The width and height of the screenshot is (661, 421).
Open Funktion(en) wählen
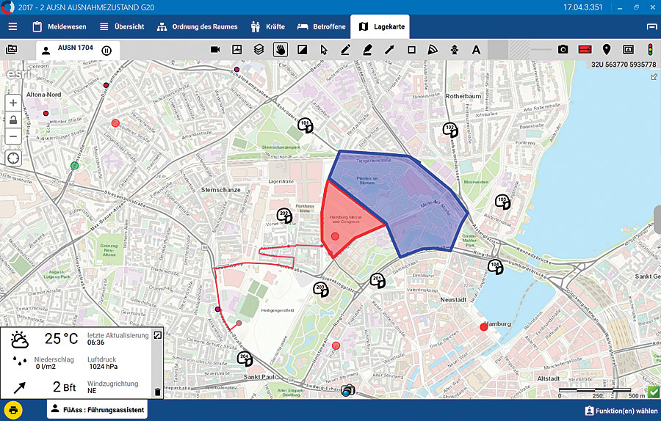point(621,411)
